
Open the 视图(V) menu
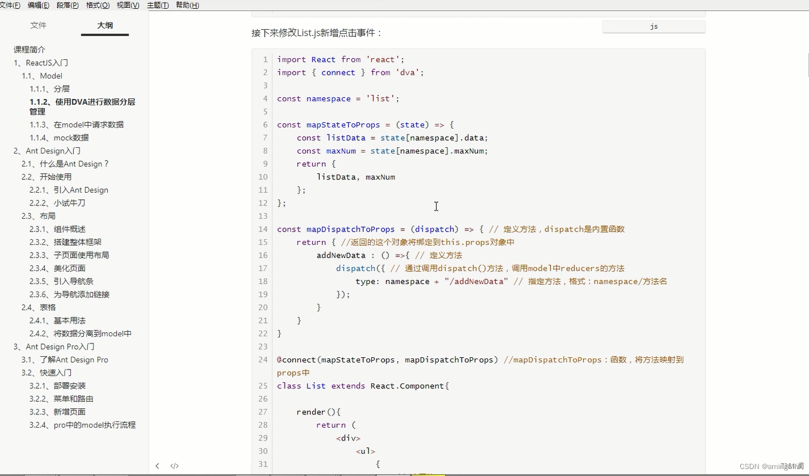coord(127,5)
